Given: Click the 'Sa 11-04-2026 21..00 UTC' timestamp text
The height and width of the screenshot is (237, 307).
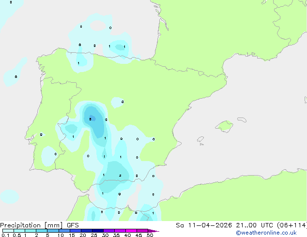Looking at the screenshot, I should [x=224, y=225].
